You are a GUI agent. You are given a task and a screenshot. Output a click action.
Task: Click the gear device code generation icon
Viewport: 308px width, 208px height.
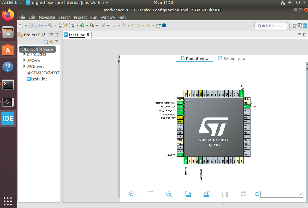pos(67,26)
